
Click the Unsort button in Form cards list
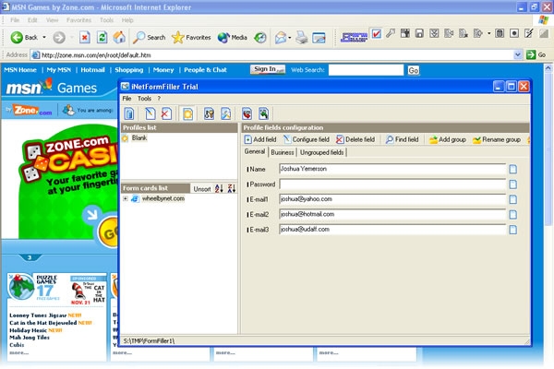pos(201,188)
